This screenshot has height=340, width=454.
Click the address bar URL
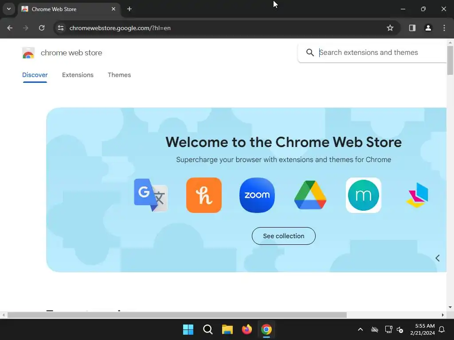coord(120,28)
